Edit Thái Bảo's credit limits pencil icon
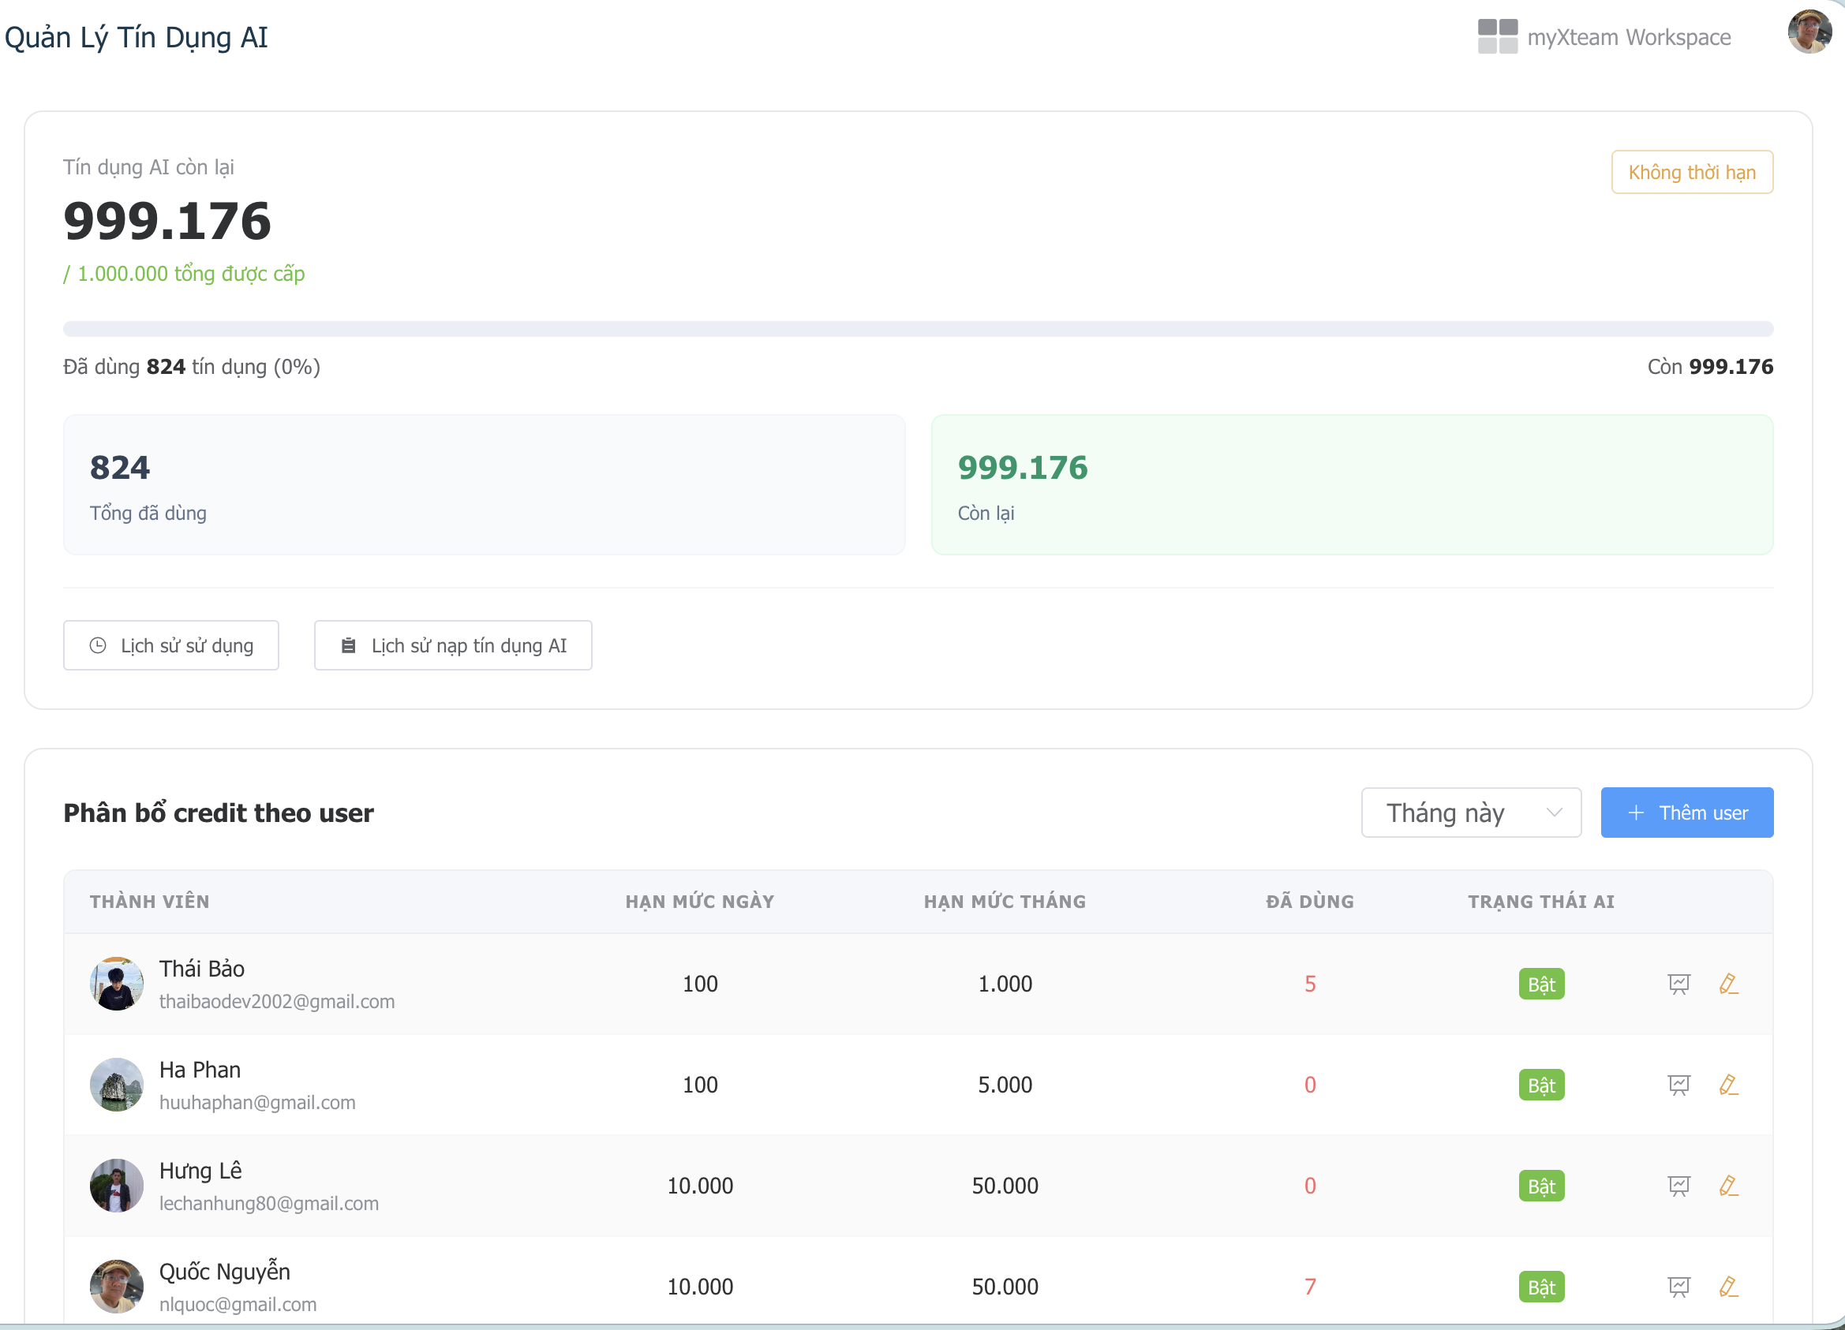The image size is (1845, 1330). click(x=1729, y=984)
